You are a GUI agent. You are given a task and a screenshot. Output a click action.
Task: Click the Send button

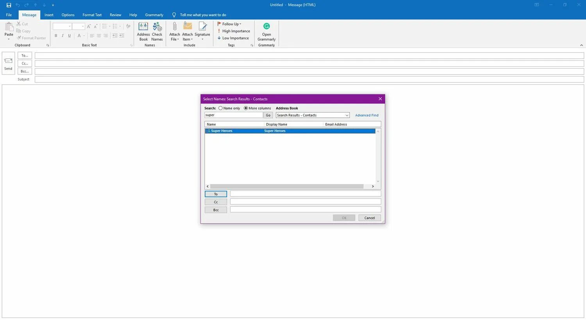click(8, 64)
